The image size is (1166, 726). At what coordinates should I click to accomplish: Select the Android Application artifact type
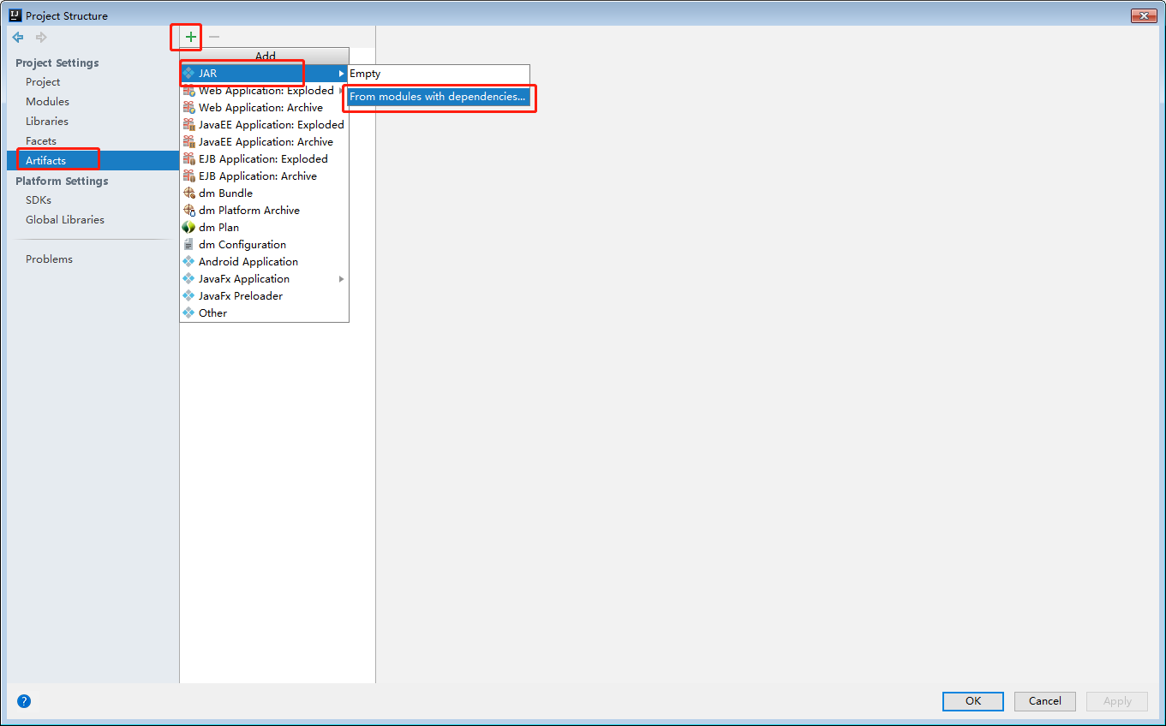(x=248, y=261)
